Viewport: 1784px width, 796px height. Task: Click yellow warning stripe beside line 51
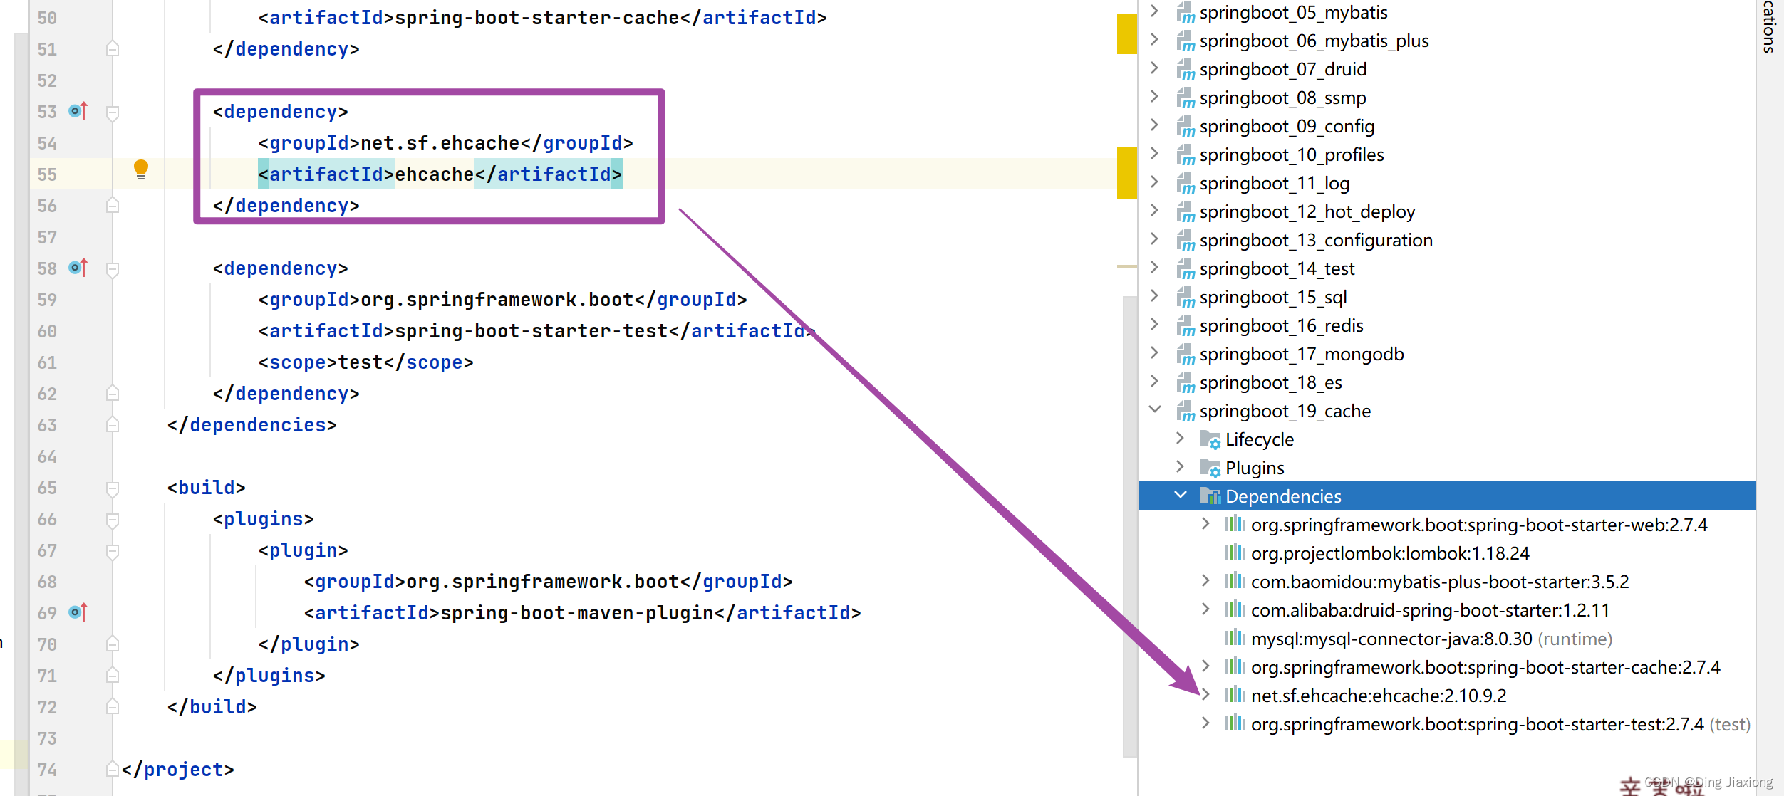1126,33
